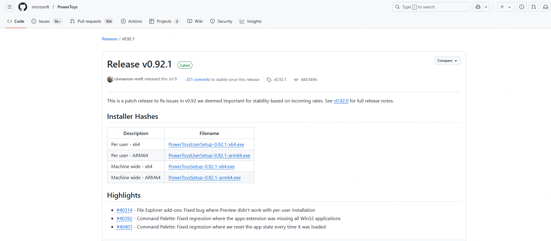Open the create new plus menu
The height and width of the screenshot is (241, 551).
[x=506, y=7]
